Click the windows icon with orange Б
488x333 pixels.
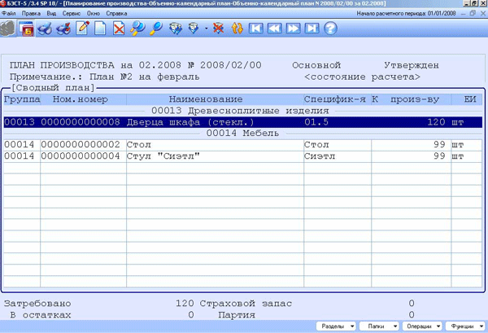[26, 28]
